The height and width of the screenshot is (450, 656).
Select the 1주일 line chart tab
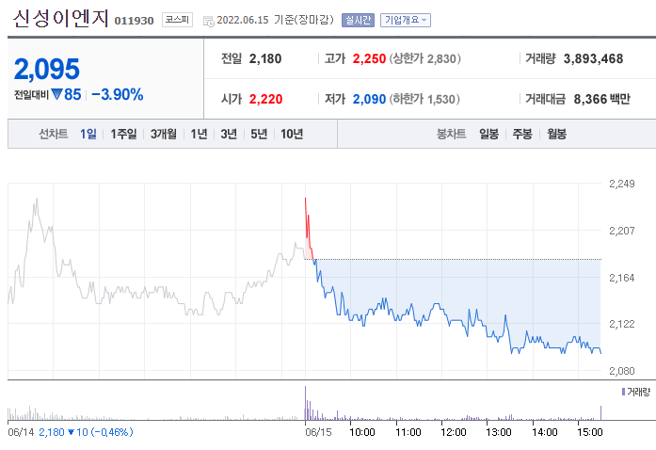pyautogui.click(x=123, y=134)
